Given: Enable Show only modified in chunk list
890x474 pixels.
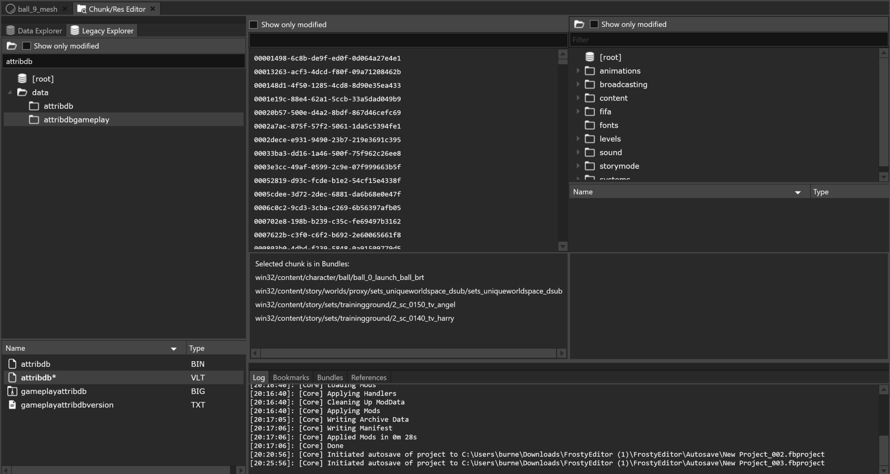Looking at the screenshot, I should click(x=254, y=25).
